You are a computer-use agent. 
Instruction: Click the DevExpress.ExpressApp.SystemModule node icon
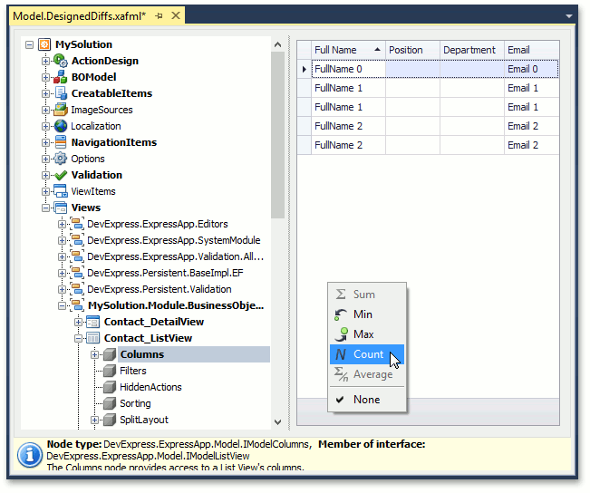click(77, 240)
